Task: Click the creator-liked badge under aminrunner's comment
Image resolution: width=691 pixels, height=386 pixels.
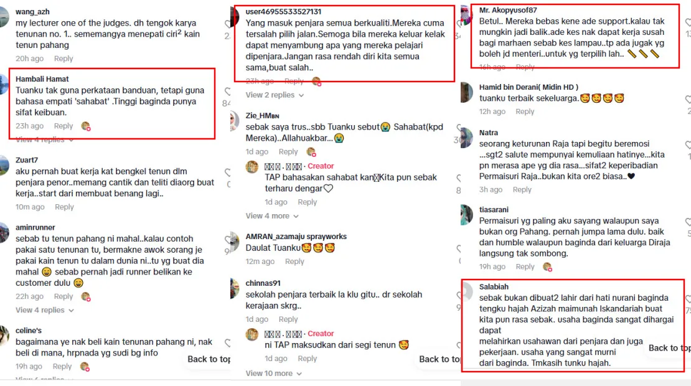Action: tap(86, 296)
